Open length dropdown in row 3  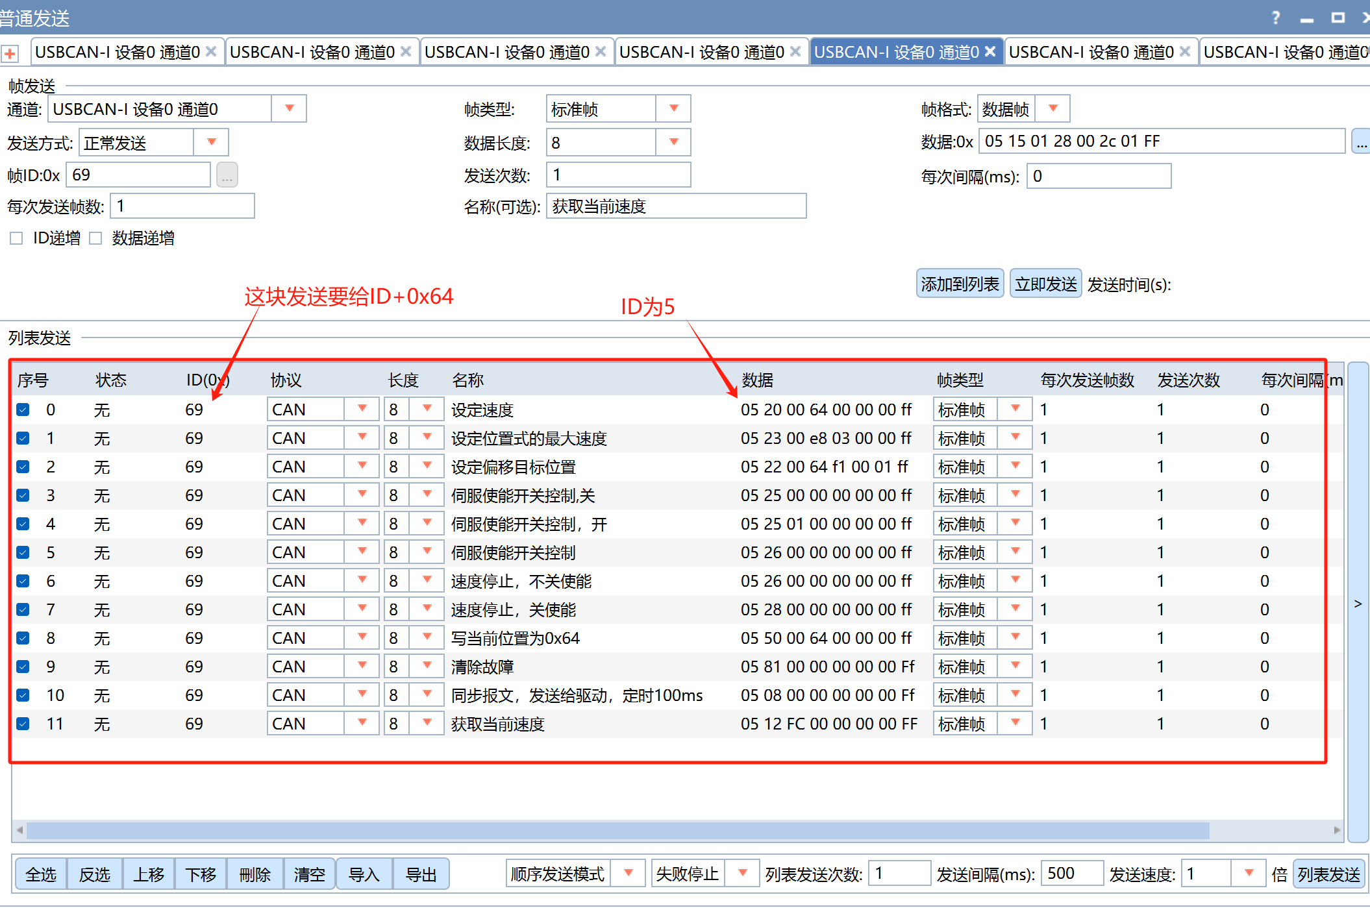click(x=427, y=495)
